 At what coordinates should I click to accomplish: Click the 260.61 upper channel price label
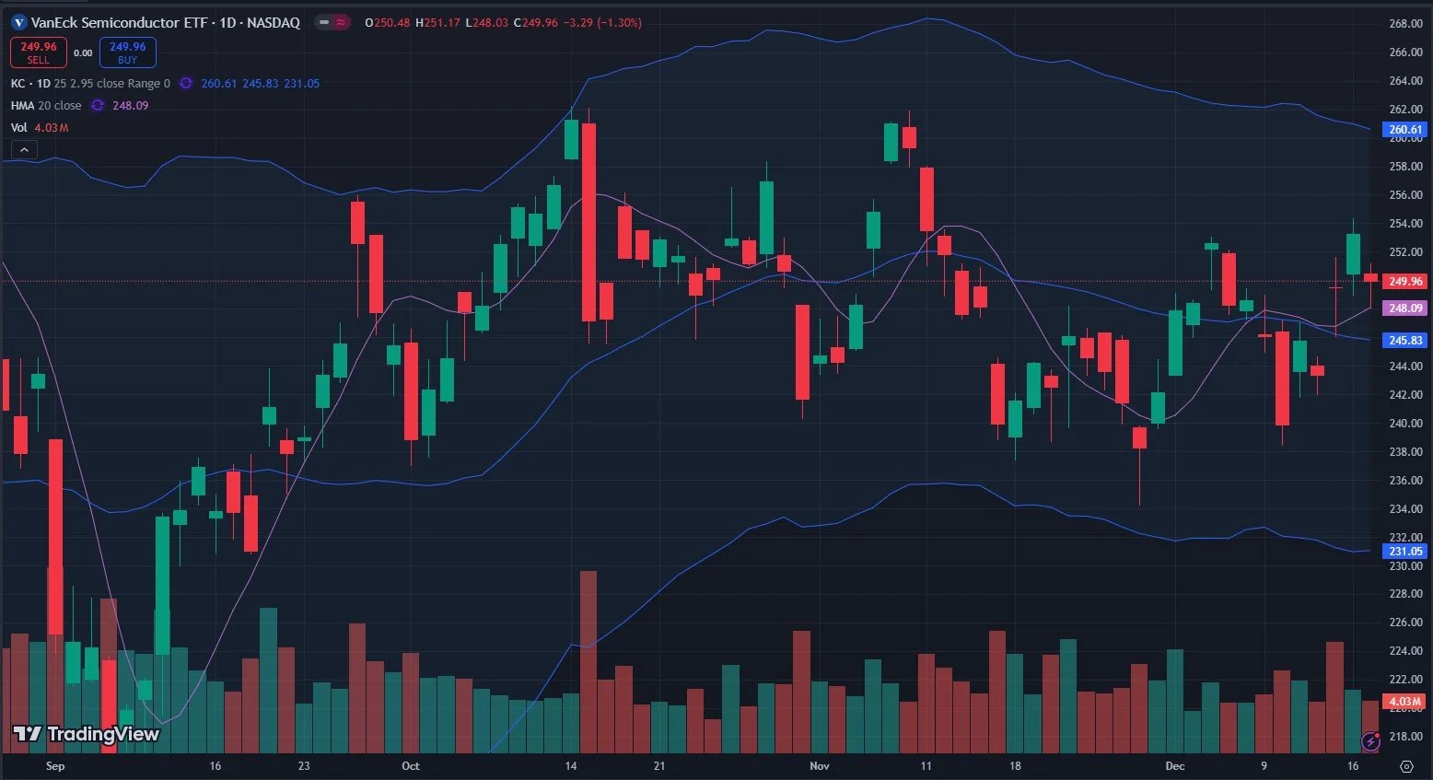click(x=1405, y=130)
